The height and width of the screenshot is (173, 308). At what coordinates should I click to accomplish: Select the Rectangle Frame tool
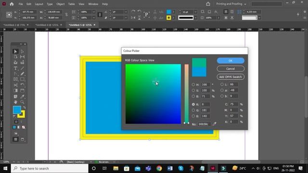[x=15, y=79]
